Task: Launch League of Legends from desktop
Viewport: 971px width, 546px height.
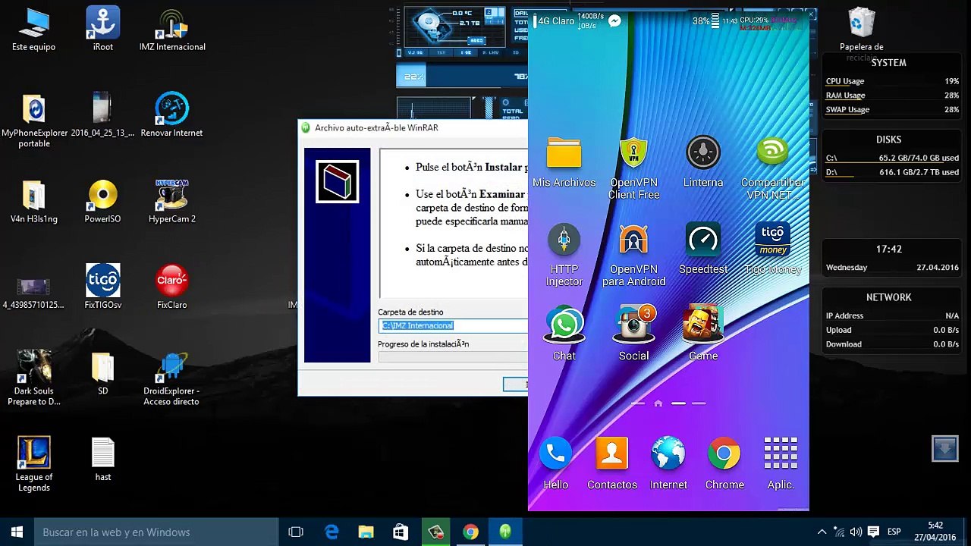Action: 34,464
